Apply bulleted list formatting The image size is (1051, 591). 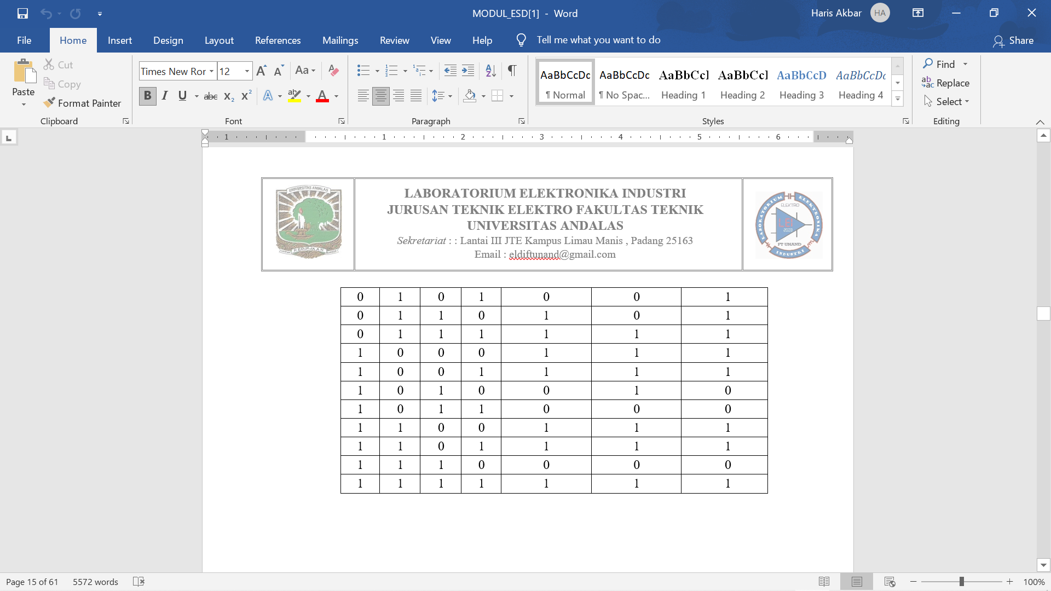(x=363, y=70)
